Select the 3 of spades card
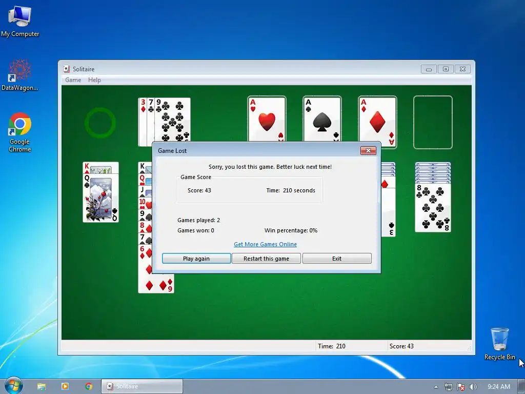This screenshot has height=394, width=525. tap(389, 212)
